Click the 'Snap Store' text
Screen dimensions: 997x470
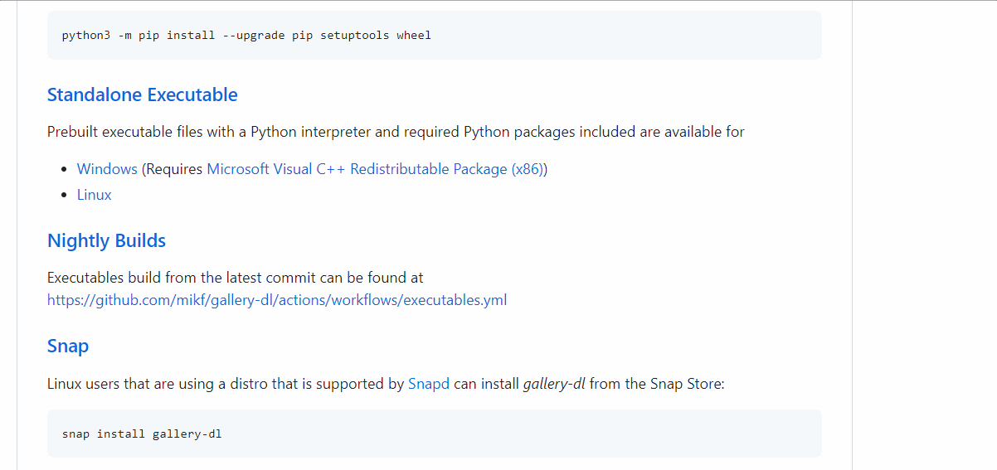tap(687, 385)
